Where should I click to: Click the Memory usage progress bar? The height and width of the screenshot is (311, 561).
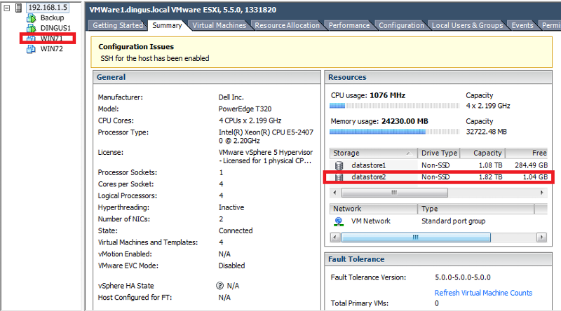click(394, 132)
